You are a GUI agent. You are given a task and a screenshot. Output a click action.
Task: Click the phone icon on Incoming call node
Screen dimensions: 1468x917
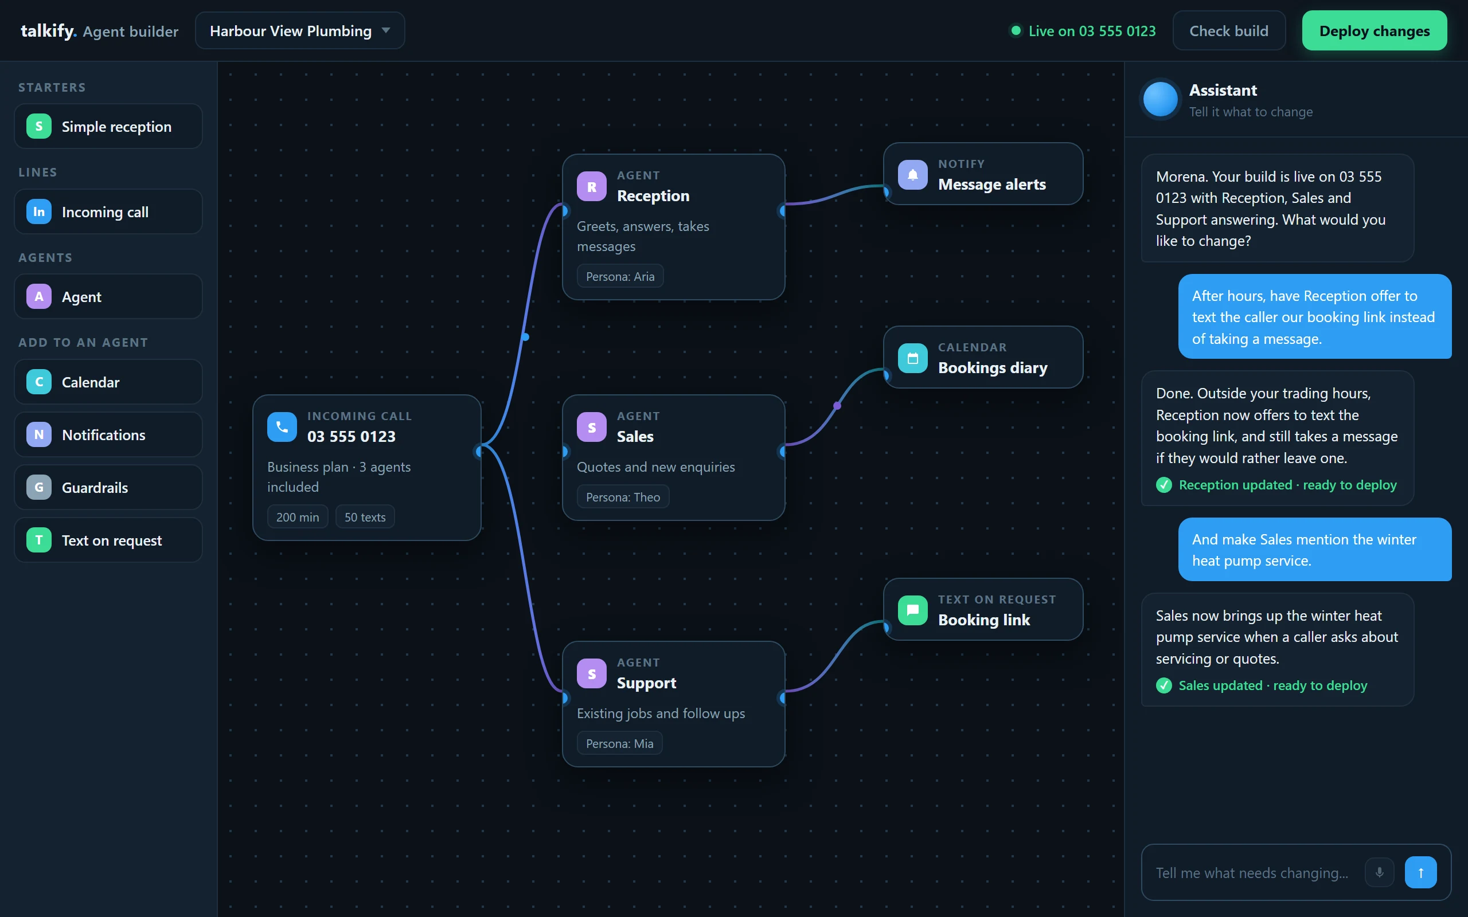coord(282,428)
